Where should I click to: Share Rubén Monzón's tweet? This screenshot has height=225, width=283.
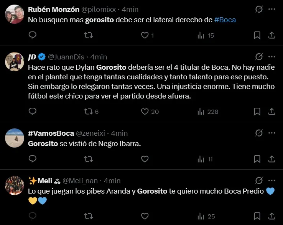click(x=271, y=35)
